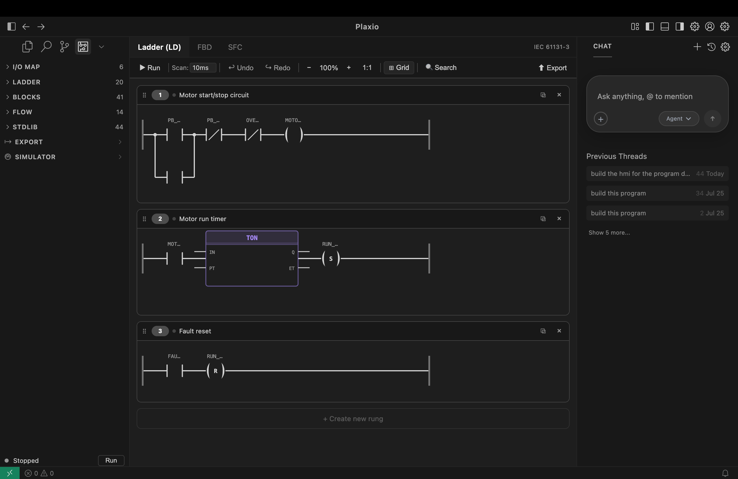Open the Agent mode dropdown
The width and height of the screenshot is (738, 479).
pyautogui.click(x=679, y=119)
